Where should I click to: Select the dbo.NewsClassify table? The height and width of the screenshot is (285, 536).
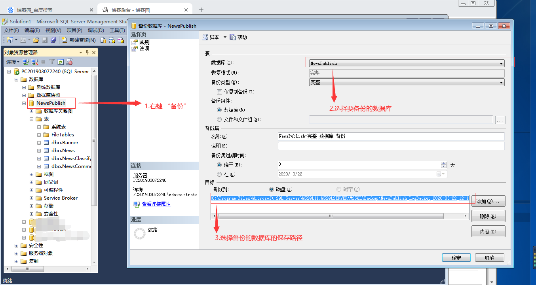(x=71, y=159)
